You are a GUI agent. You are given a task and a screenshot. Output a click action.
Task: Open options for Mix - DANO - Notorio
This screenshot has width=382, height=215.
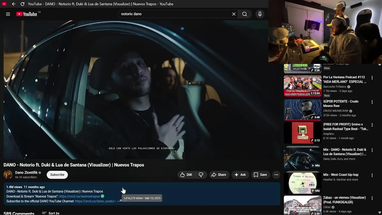(372, 150)
